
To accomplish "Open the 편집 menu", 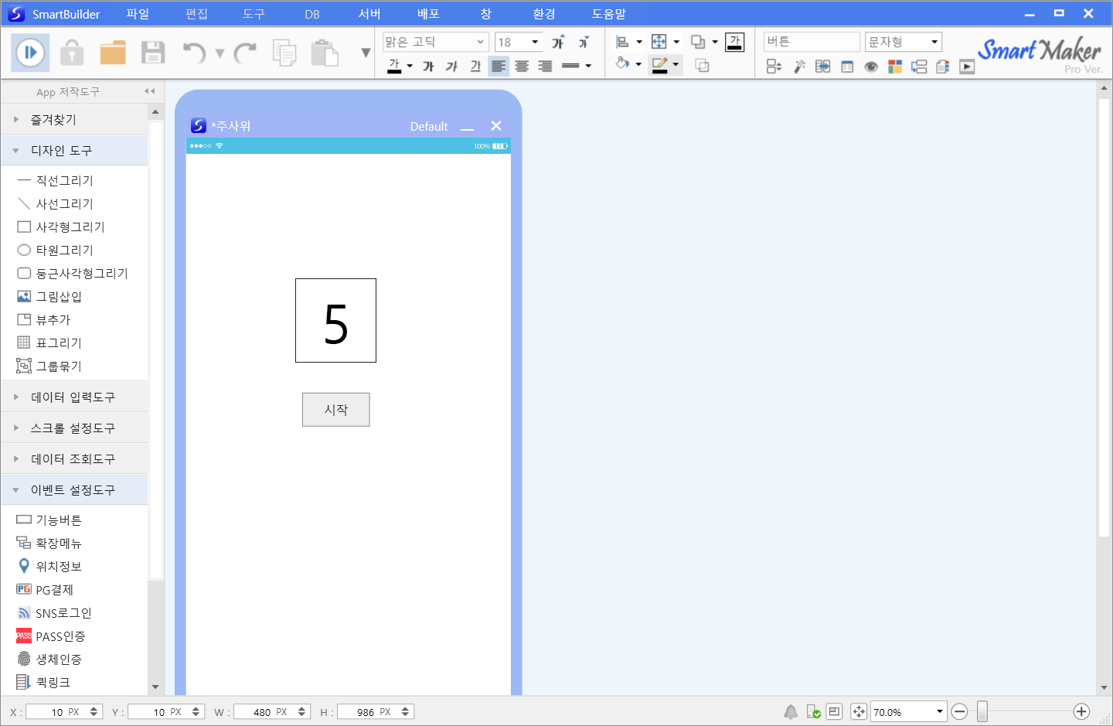I will pos(196,14).
